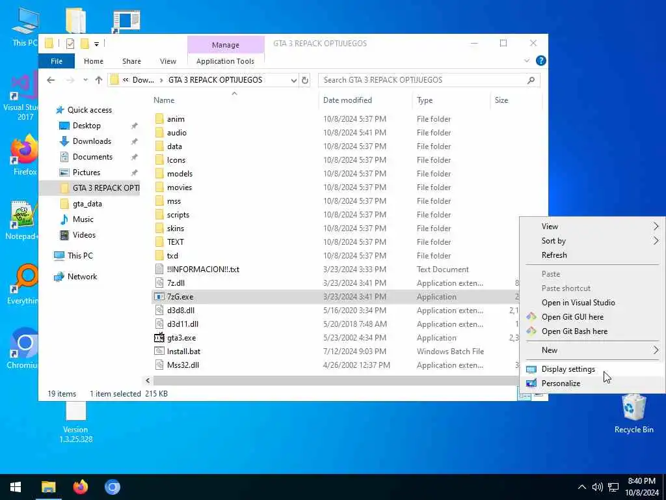Select the Install.bat file icon
This screenshot has width=666, height=500.
159,351
